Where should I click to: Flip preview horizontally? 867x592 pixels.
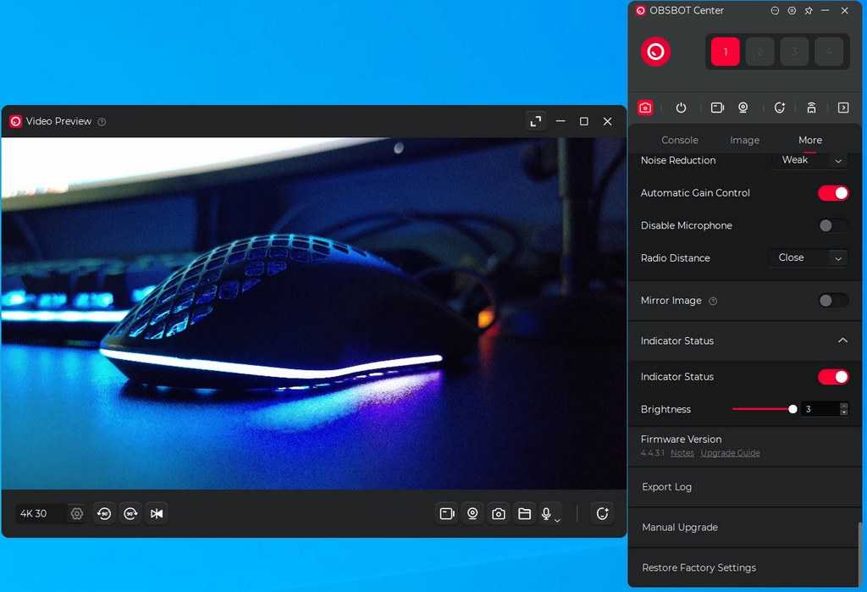(157, 513)
